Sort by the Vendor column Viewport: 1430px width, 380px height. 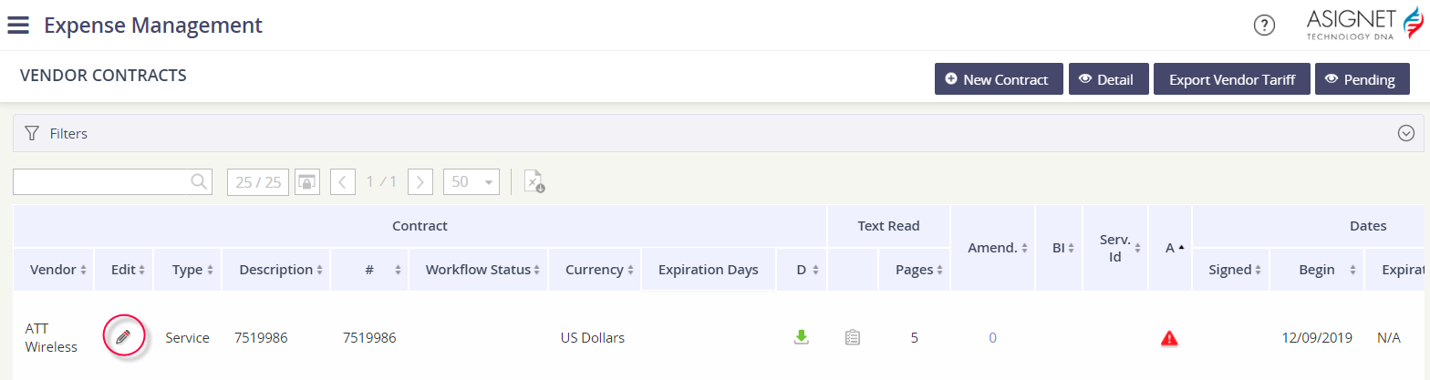point(58,270)
